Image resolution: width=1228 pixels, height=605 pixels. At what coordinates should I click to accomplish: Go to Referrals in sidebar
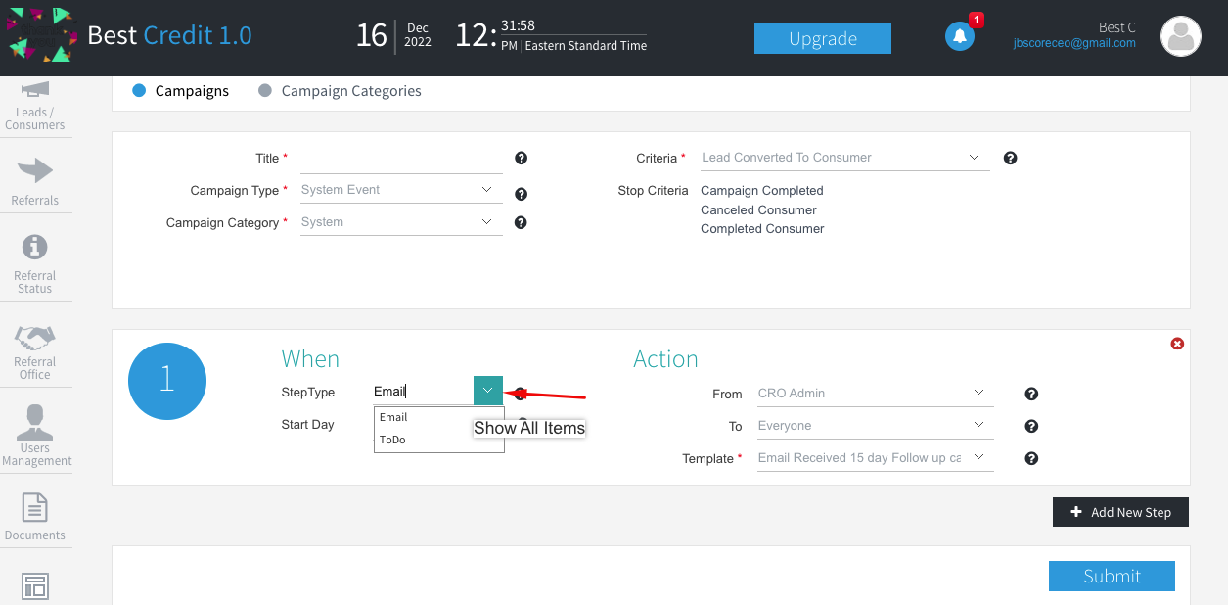pos(35,181)
